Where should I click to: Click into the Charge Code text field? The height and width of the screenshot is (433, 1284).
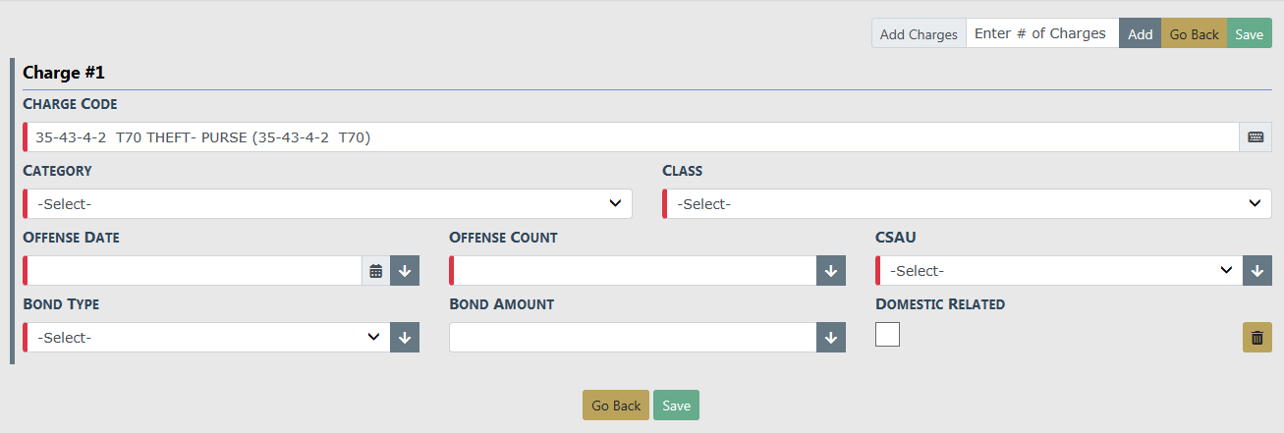click(x=631, y=137)
